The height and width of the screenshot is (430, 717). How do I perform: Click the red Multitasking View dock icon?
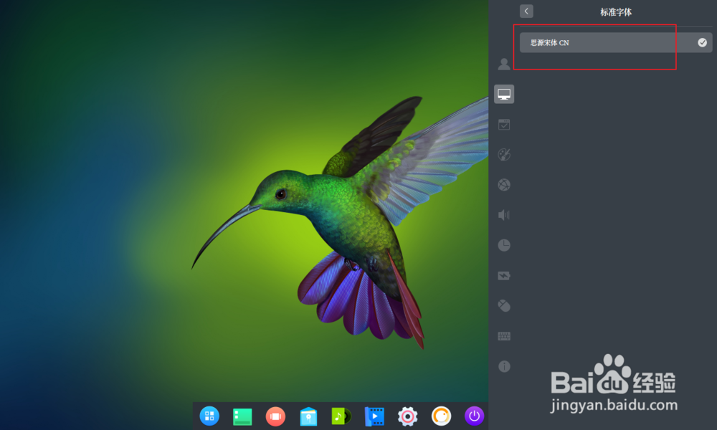pyautogui.click(x=275, y=416)
